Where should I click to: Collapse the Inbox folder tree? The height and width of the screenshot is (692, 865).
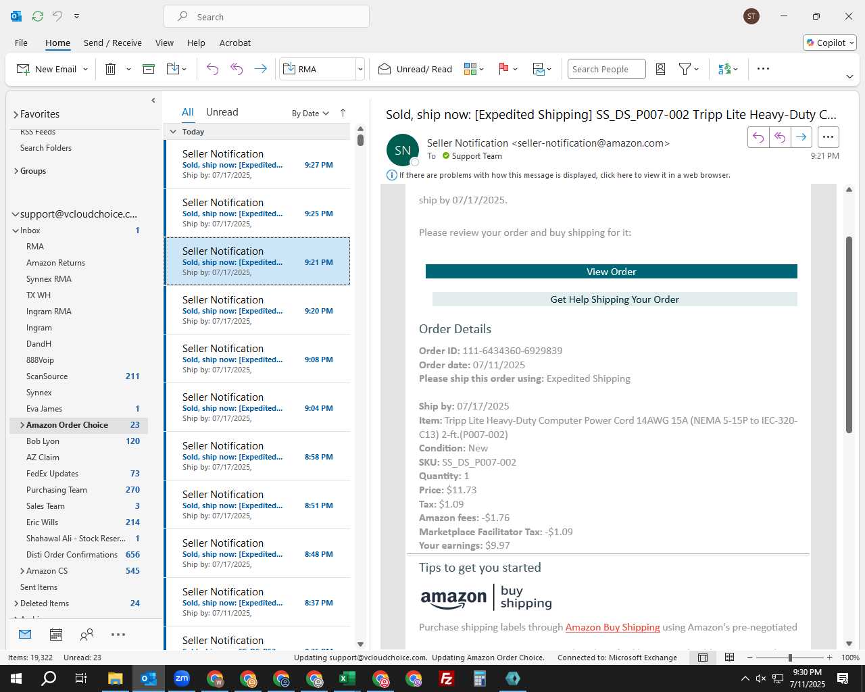point(16,230)
